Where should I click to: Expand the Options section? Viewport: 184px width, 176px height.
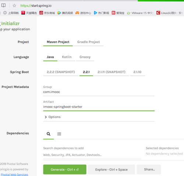coord(53,117)
